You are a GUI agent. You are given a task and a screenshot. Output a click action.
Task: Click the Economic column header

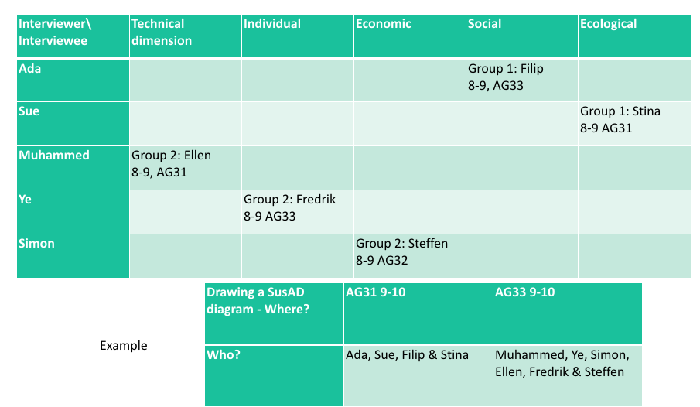pos(410,36)
